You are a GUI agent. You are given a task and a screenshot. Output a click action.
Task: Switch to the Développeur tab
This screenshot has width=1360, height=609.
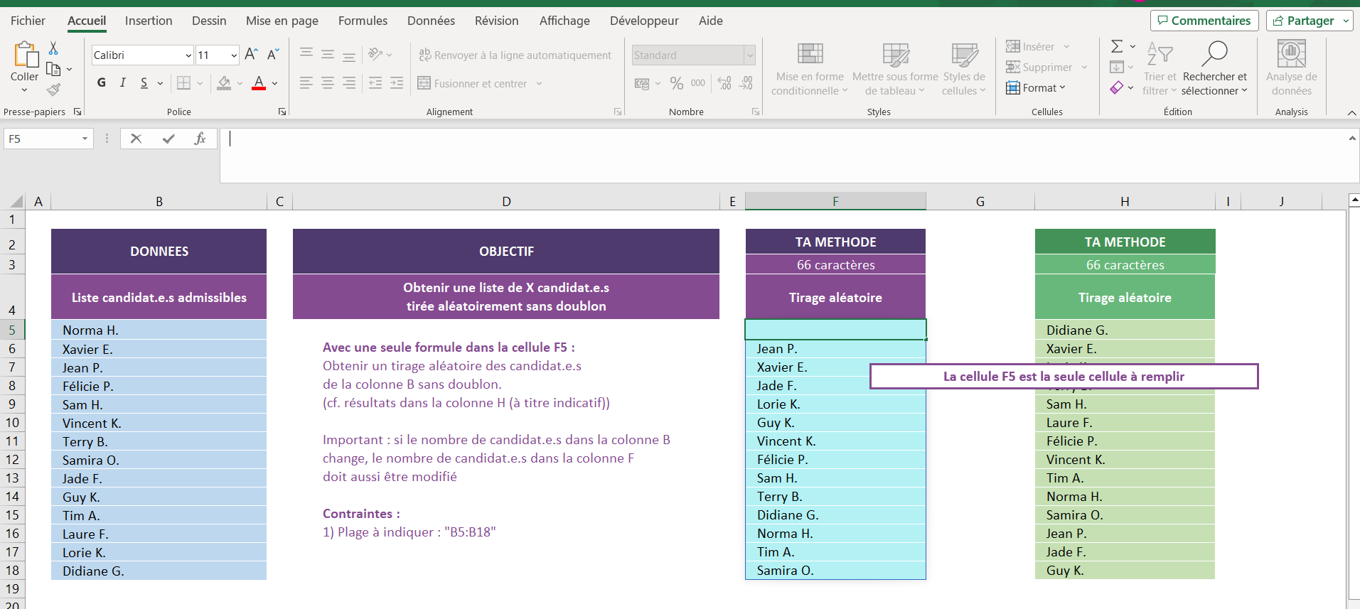point(644,21)
